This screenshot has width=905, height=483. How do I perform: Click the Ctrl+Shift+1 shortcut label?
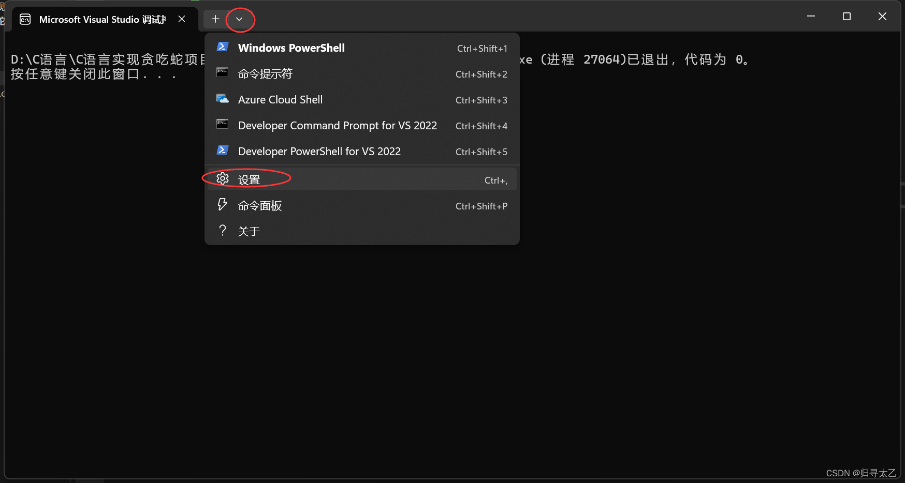(482, 49)
